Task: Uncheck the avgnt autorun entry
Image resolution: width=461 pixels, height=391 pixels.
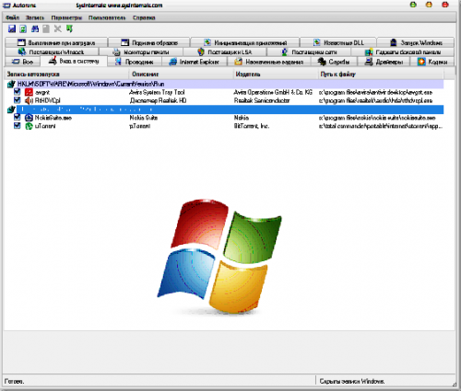Action: coord(18,92)
